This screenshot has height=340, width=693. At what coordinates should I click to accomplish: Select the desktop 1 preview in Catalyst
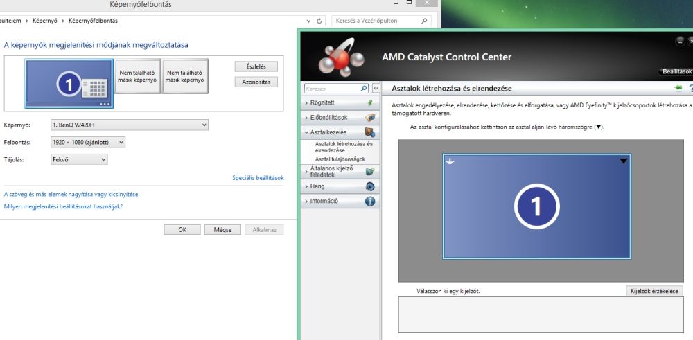coord(536,206)
